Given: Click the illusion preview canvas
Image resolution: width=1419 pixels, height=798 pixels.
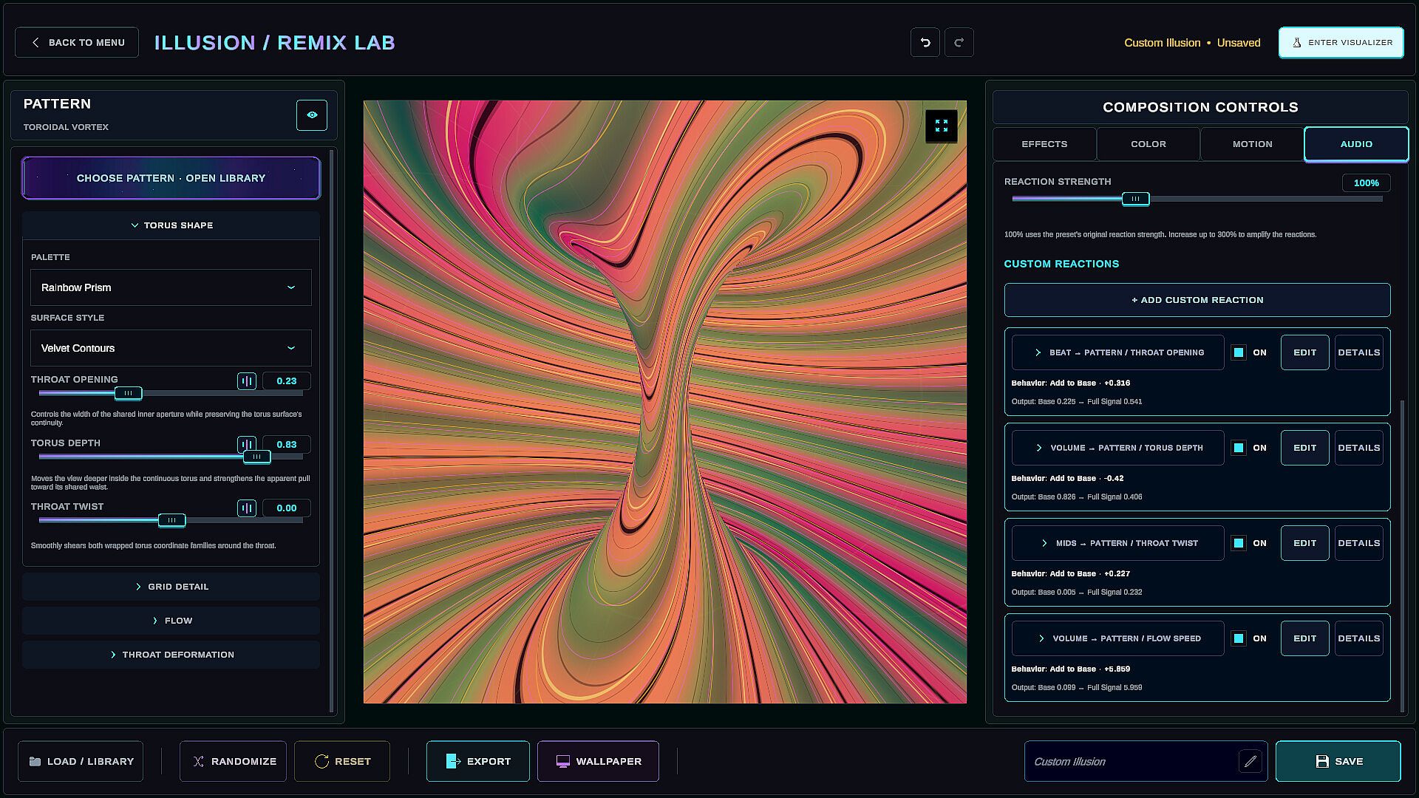Looking at the screenshot, I should tap(664, 402).
